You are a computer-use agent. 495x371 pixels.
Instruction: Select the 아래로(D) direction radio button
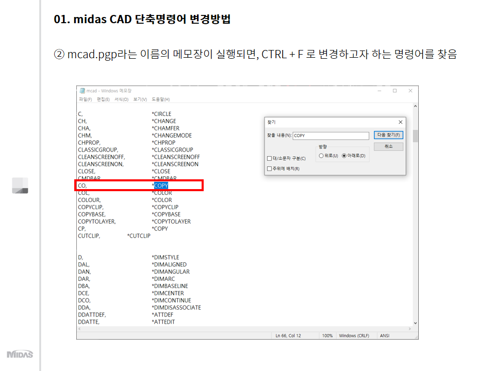click(344, 156)
